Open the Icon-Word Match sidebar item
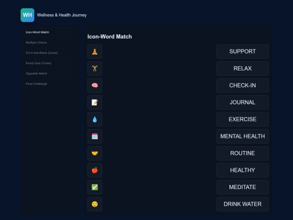This screenshot has height=220, width=293. [x=50, y=32]
